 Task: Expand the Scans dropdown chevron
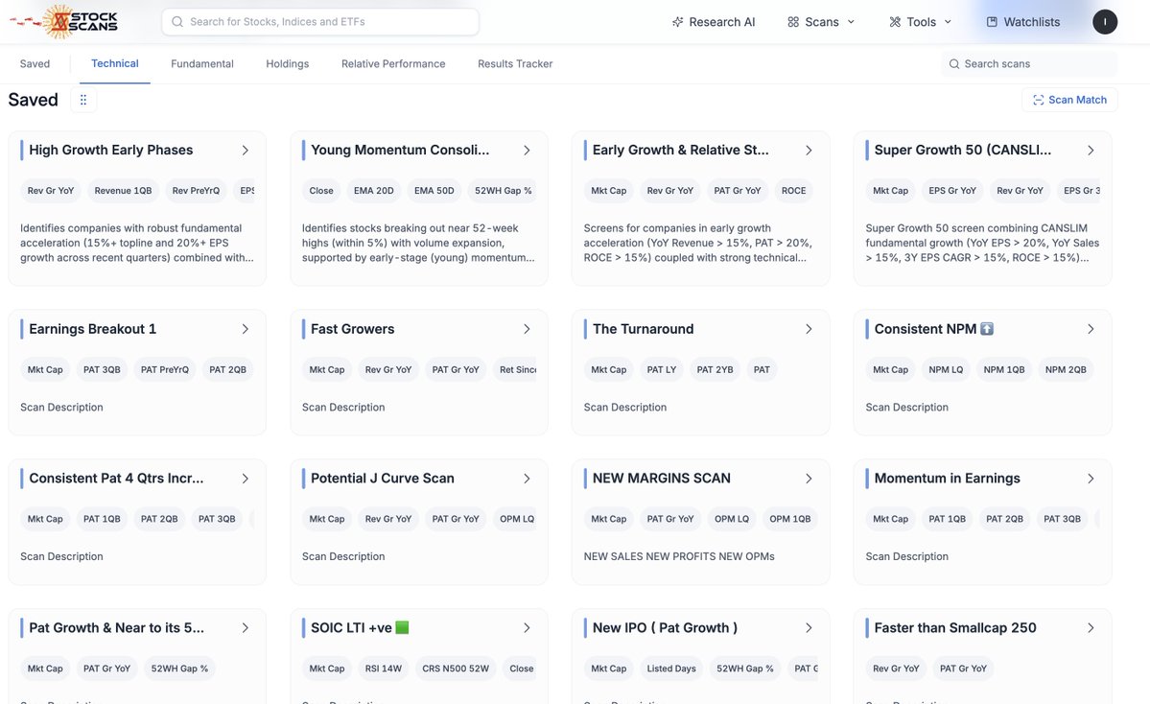pos(851,22)
